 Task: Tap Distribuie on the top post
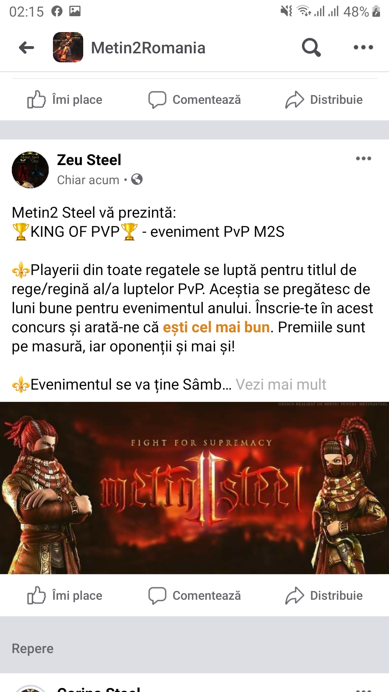324,99
